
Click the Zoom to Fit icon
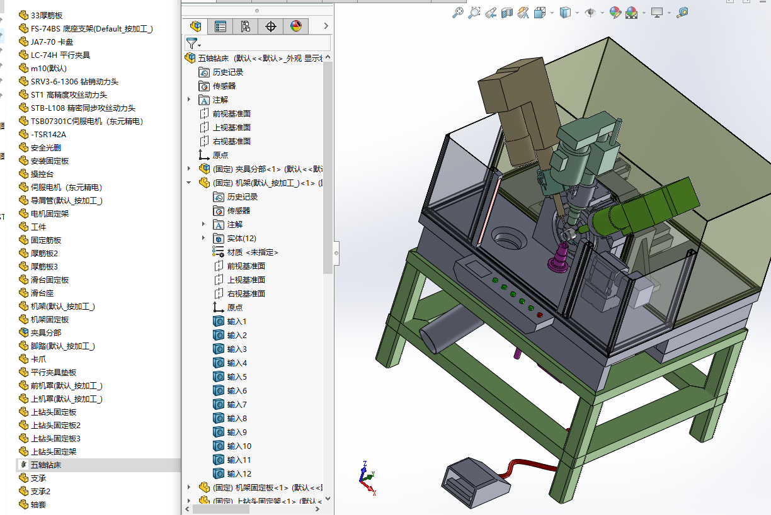[x=459, y=13]
